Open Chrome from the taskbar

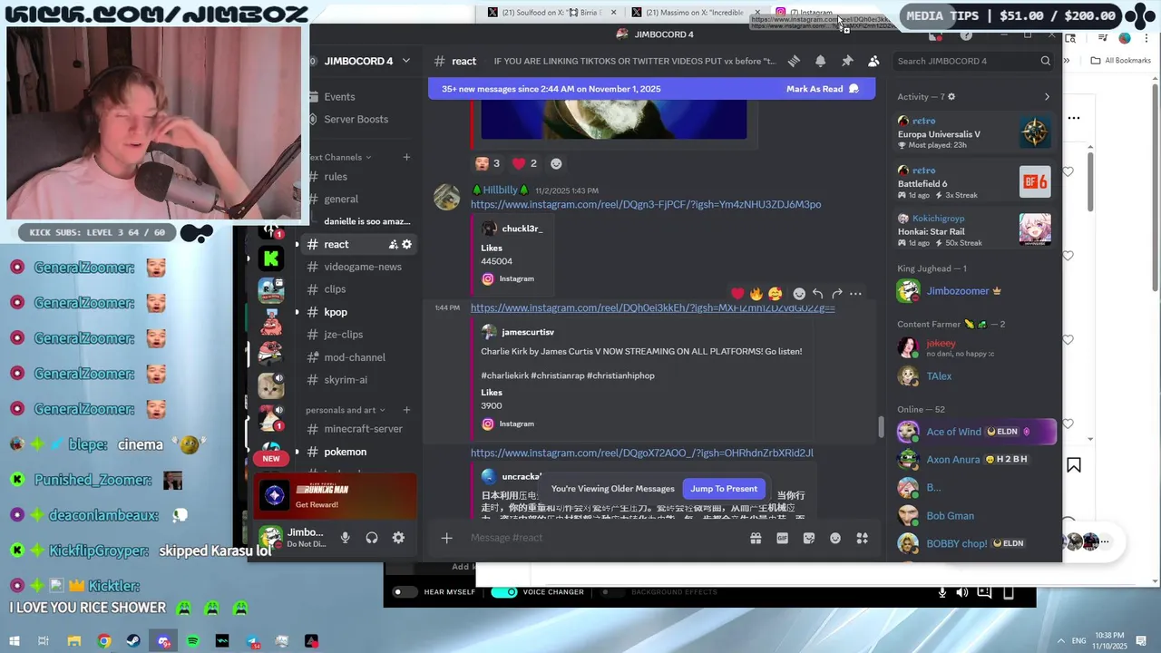104,641
